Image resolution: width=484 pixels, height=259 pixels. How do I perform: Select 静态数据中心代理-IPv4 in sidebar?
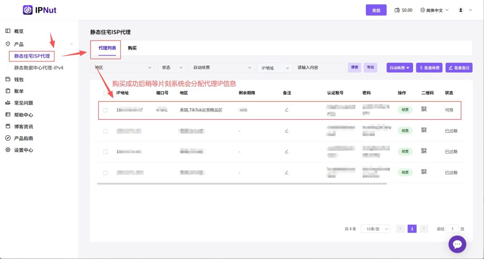(x=38, y=68)
